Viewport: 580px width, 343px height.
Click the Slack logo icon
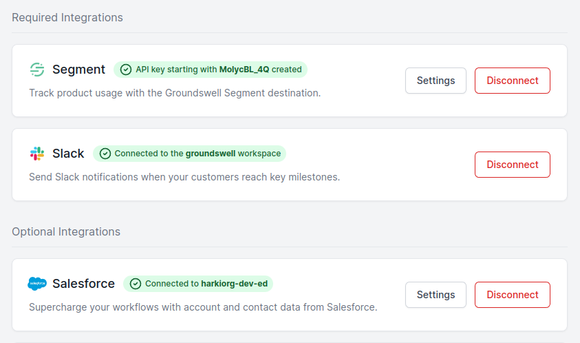[37, 154]
